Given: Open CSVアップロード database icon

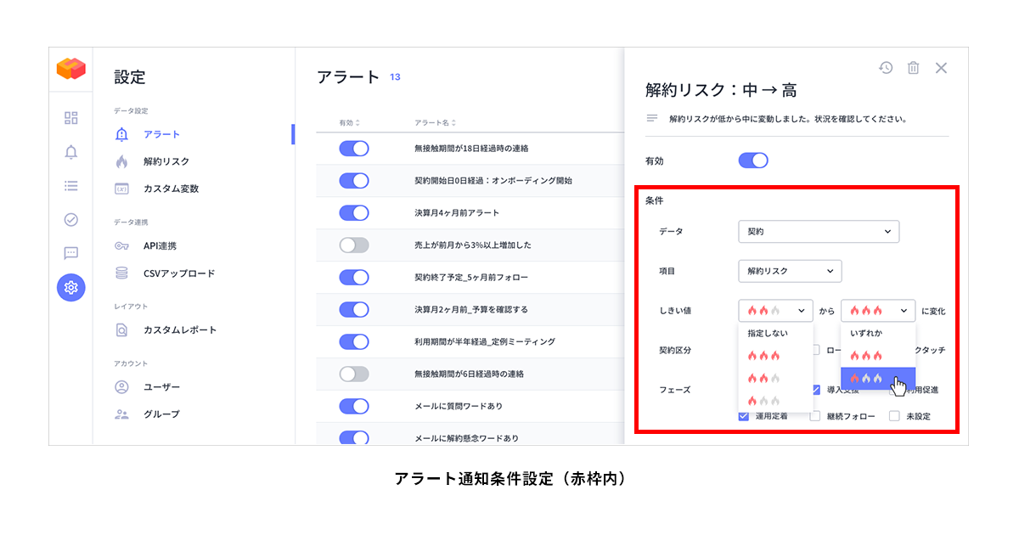Looking at the screenshot, I should [123, 270].
